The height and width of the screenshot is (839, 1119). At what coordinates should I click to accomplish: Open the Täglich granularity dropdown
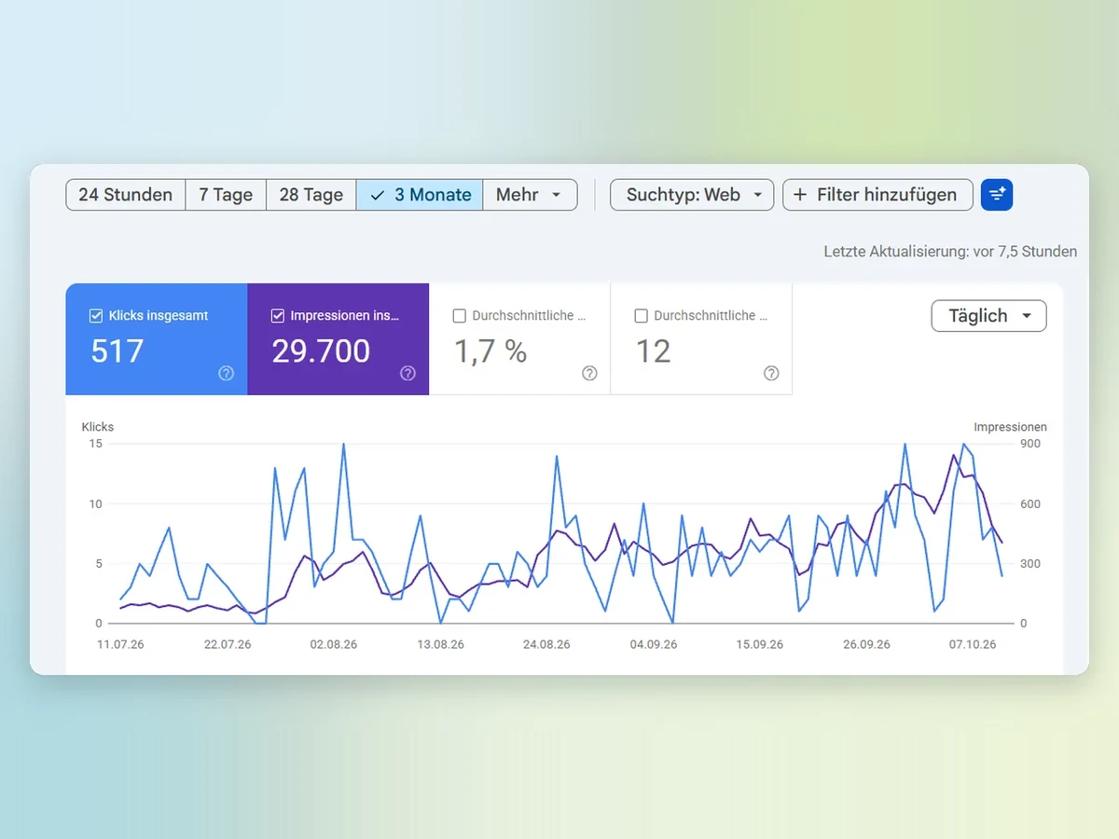pyautogui.click(x=989, y=316)
